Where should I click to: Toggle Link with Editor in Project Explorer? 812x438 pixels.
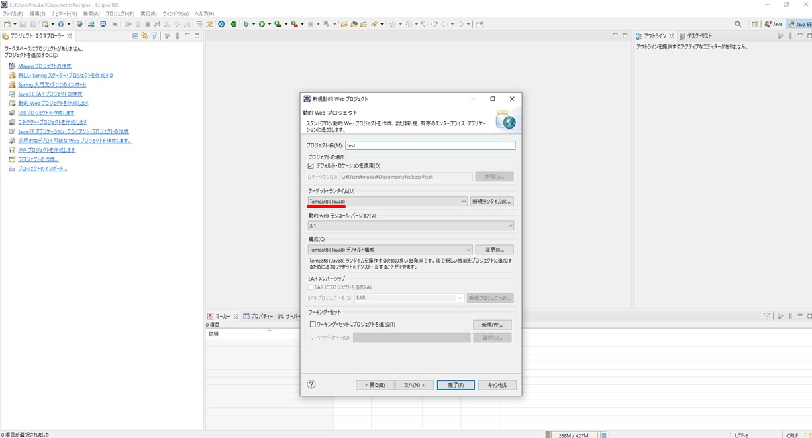click(x=144, y=35)
